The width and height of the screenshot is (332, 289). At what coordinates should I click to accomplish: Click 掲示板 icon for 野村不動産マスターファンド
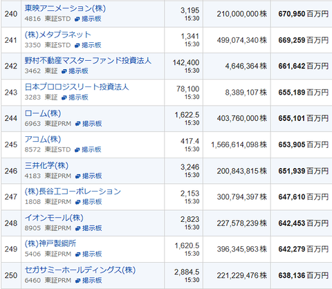[x=64, y=71]
